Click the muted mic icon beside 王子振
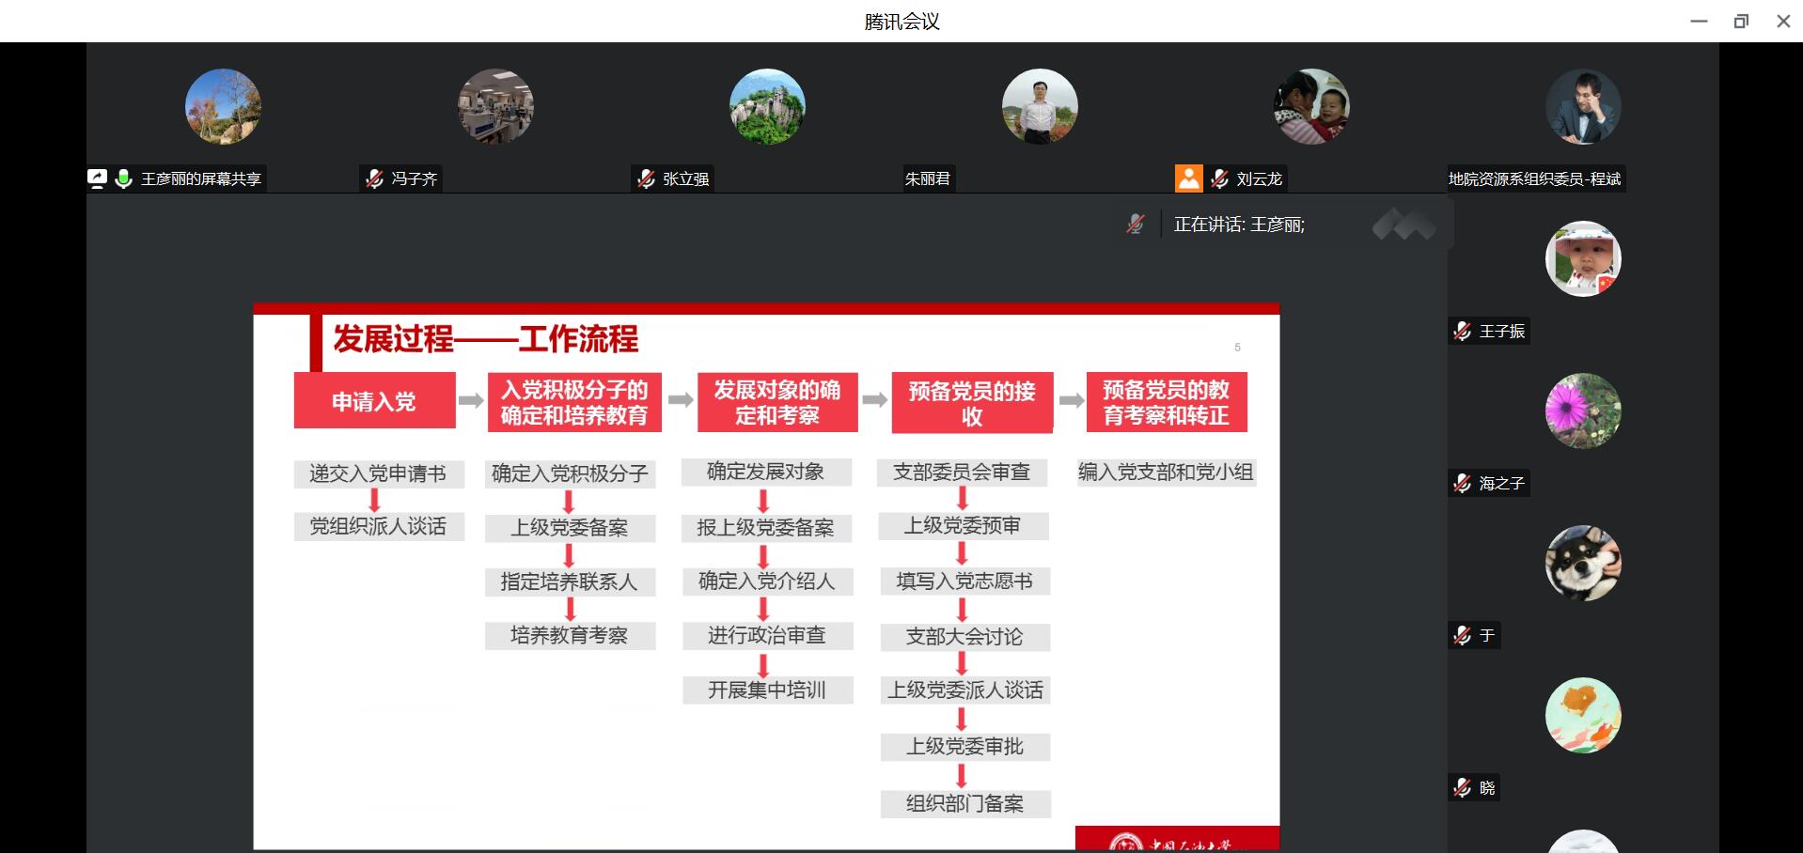The image size is (1803, 853). point(1462,331)
